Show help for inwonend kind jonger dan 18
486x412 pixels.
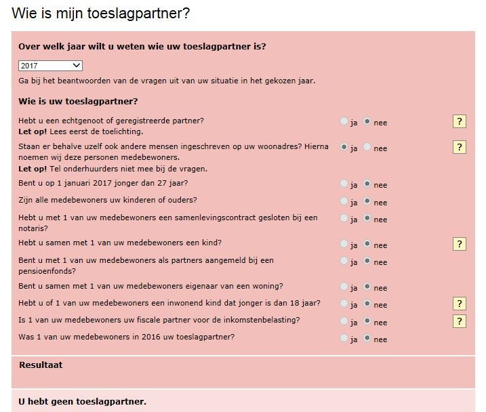pos(459,304)
